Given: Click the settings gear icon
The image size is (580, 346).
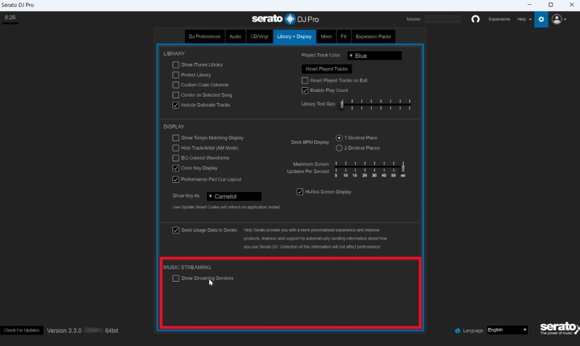Looking at the screenshot, I should point(541,19).
